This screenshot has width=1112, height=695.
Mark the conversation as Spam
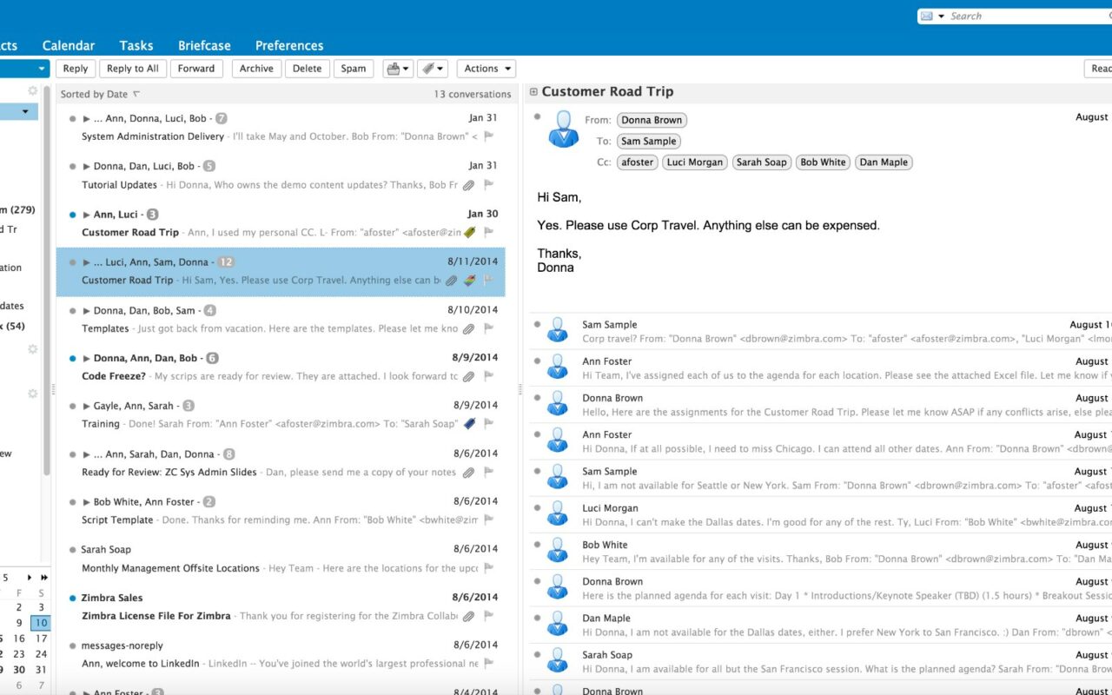coord(354,69)
